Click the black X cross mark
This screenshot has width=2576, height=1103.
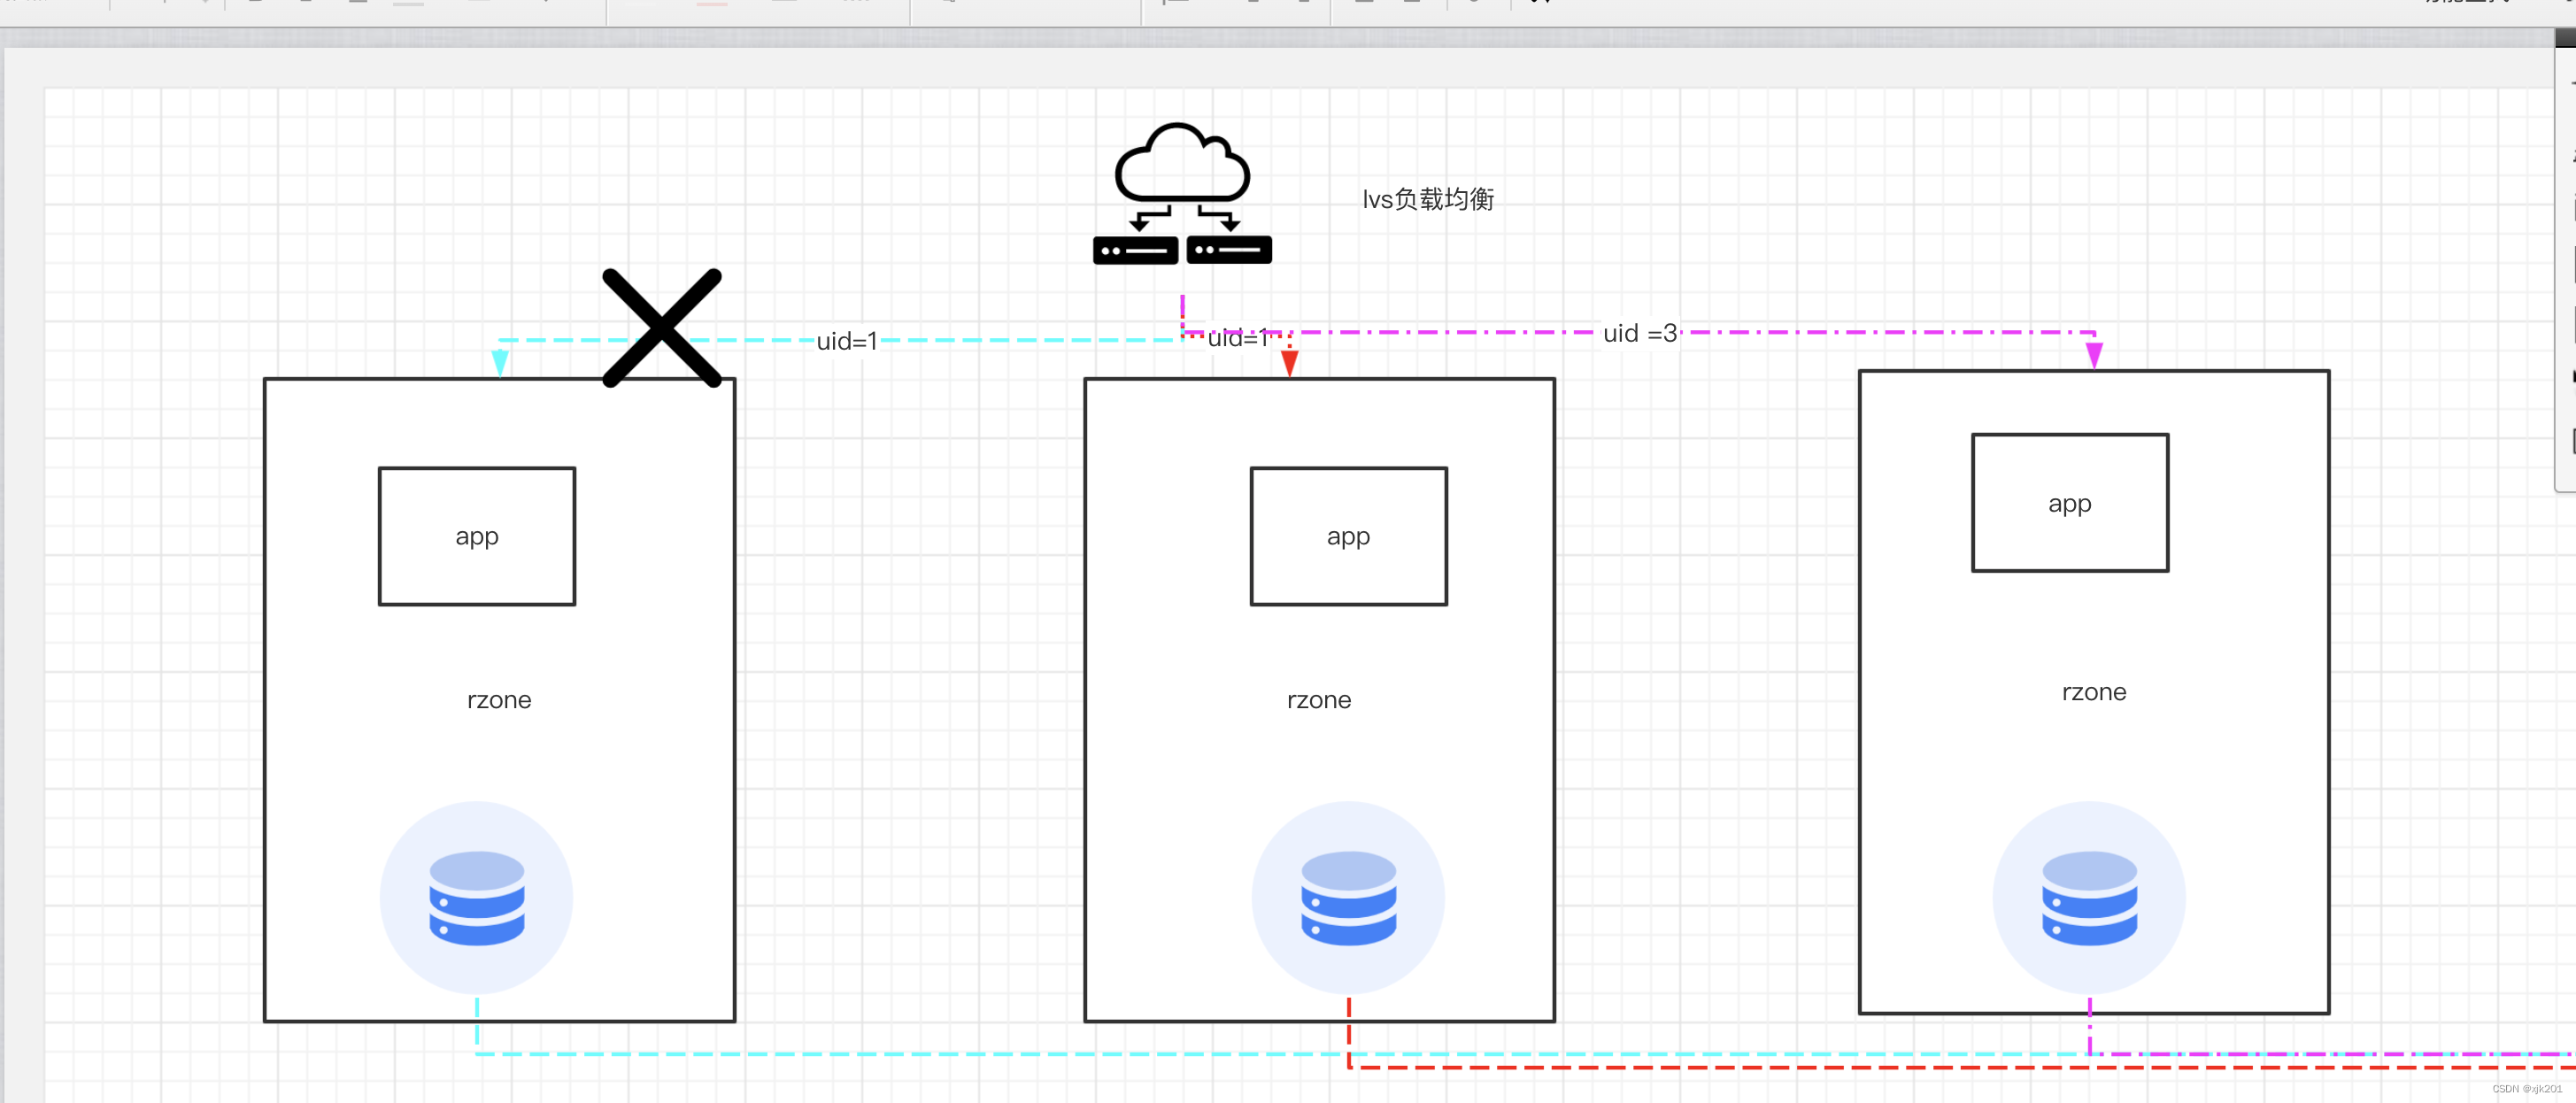661,328
